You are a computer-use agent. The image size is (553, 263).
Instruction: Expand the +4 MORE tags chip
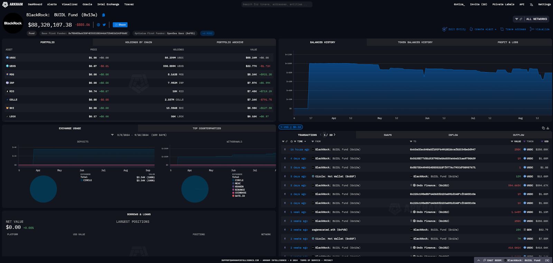click(x=207, y=34)
